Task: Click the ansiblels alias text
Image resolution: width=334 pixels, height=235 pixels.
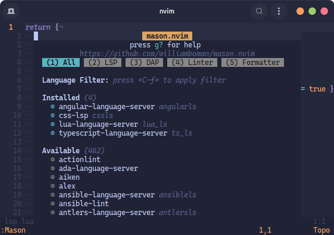Action: coord(177,195)
